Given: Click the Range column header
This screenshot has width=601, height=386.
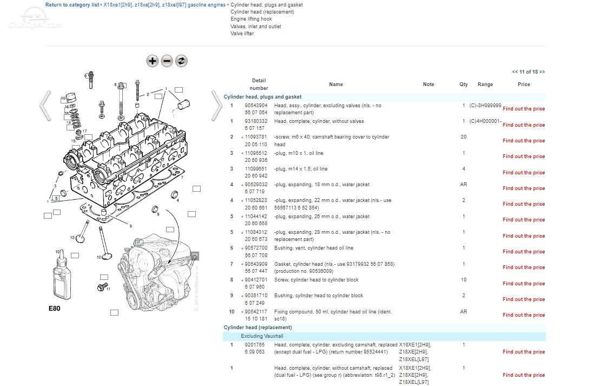Looking at the screenshot, I should (485, 84).
